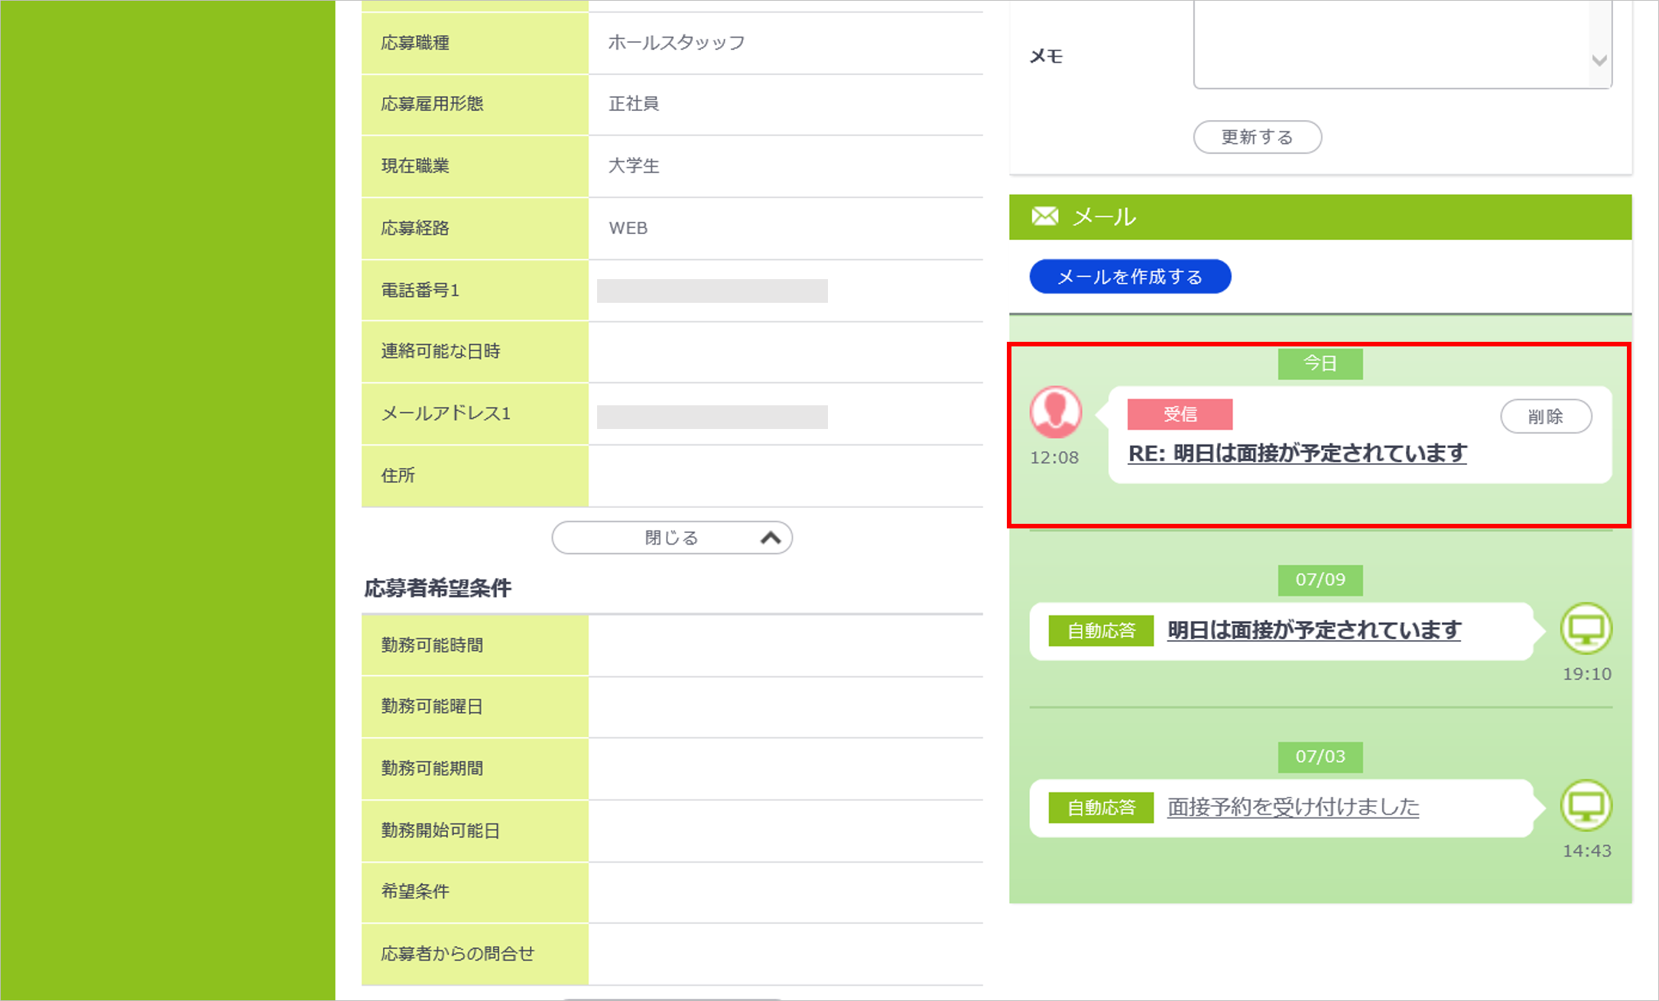Viewport: 1659px width, 1001px height.
Task: Click the auto-response monitor icon above 14:43
Action: click(x=1586, y=805)
